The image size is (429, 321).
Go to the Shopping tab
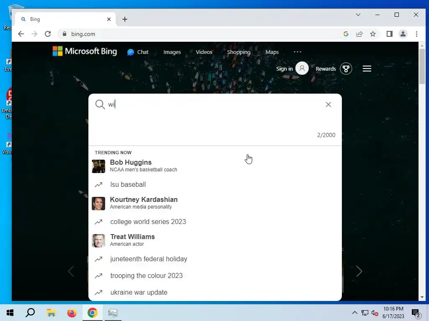238,52
